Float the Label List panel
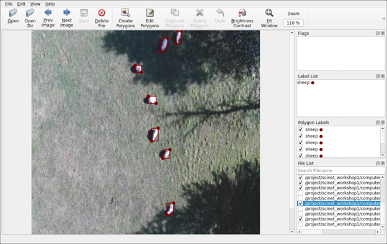Screen dimensions: 387x244 pos(378,76)
